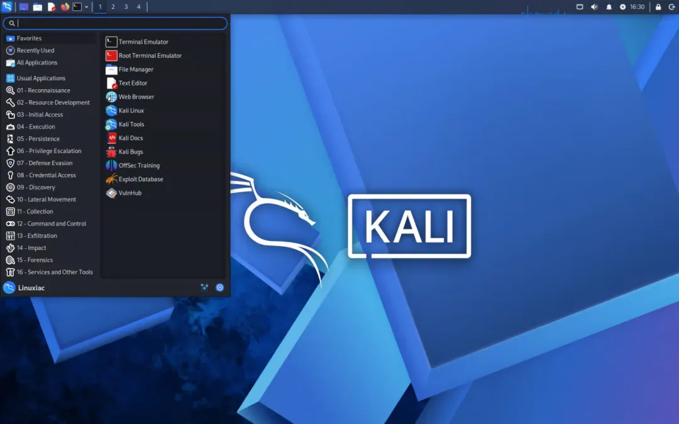Select 14 - Impact category
Image resolution: width=679 pixels, height=424 pixels.
50,248
